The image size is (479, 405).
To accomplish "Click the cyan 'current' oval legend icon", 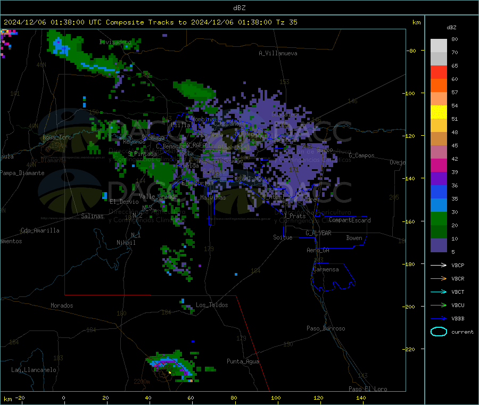I will tap(439, 332).
